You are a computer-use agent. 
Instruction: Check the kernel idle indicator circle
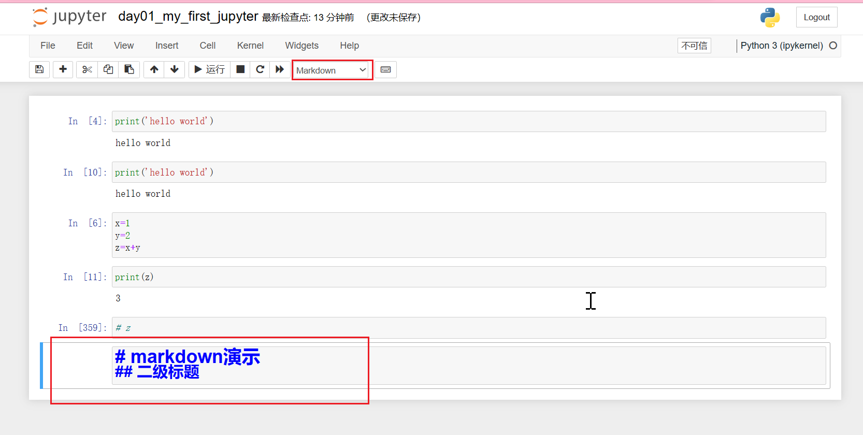pyautogui.click(x=833, y=46)
